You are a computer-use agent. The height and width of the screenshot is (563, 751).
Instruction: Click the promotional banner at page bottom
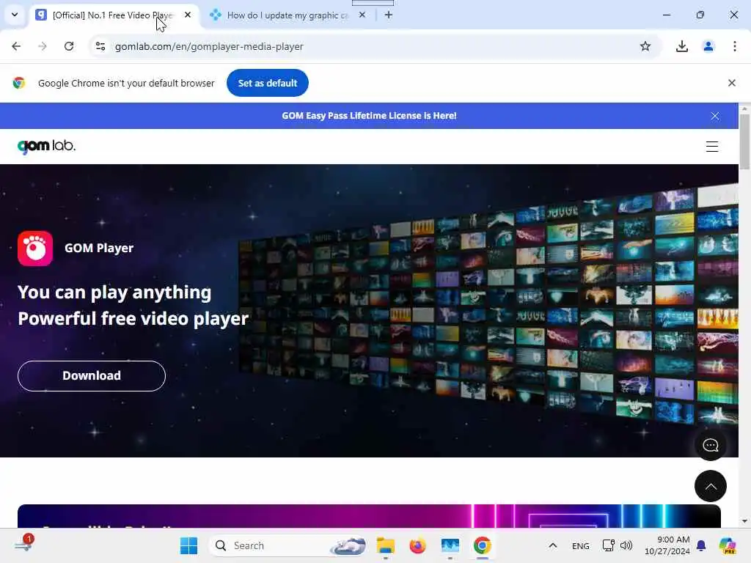[x=369, y=516]
